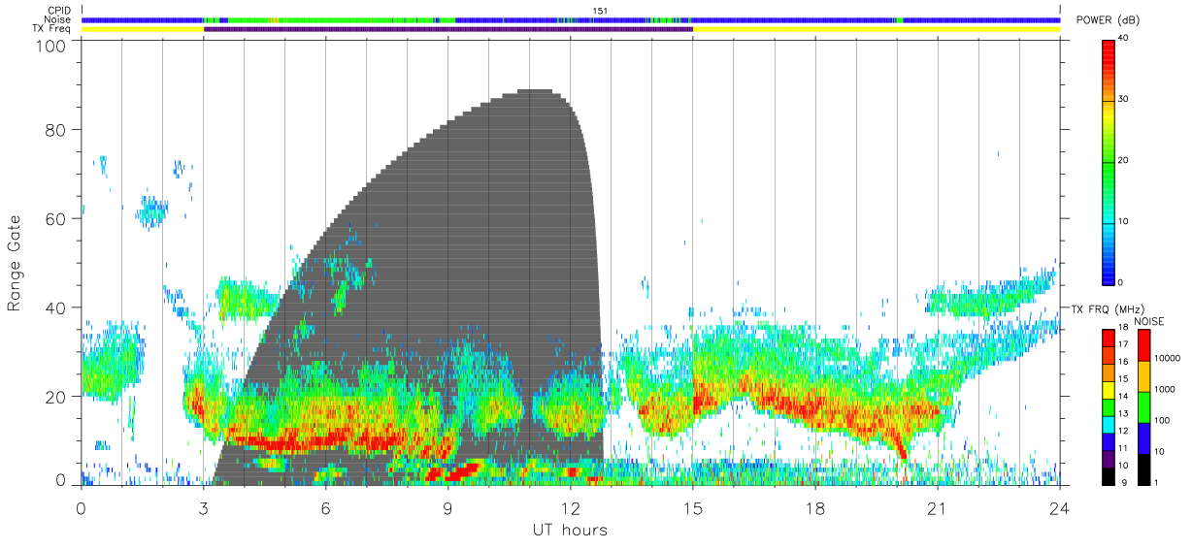
Task: Click the 'POWER (dB)' legend title
Action: coord(1109,19)
